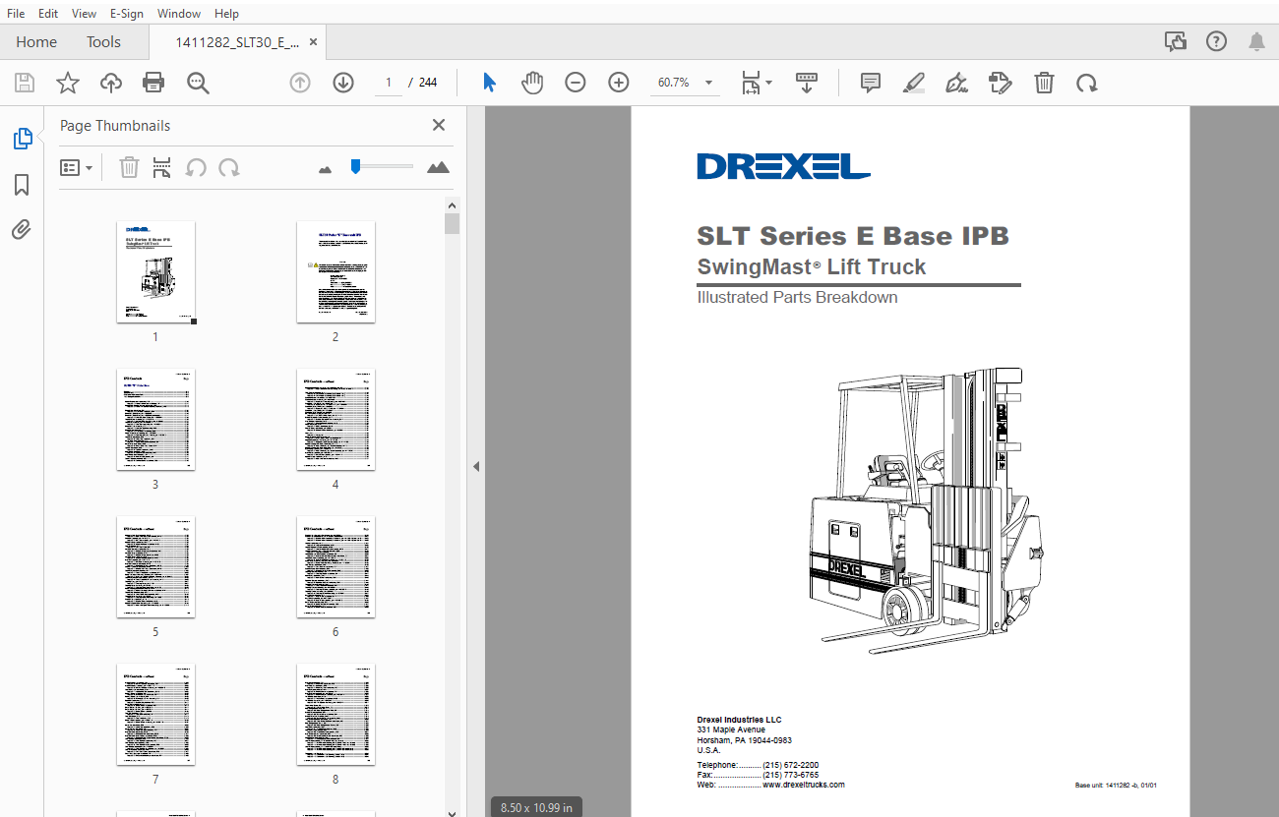1279x817 pixels.
Task: Switch to the Home tab
Action: coord(36,42)
